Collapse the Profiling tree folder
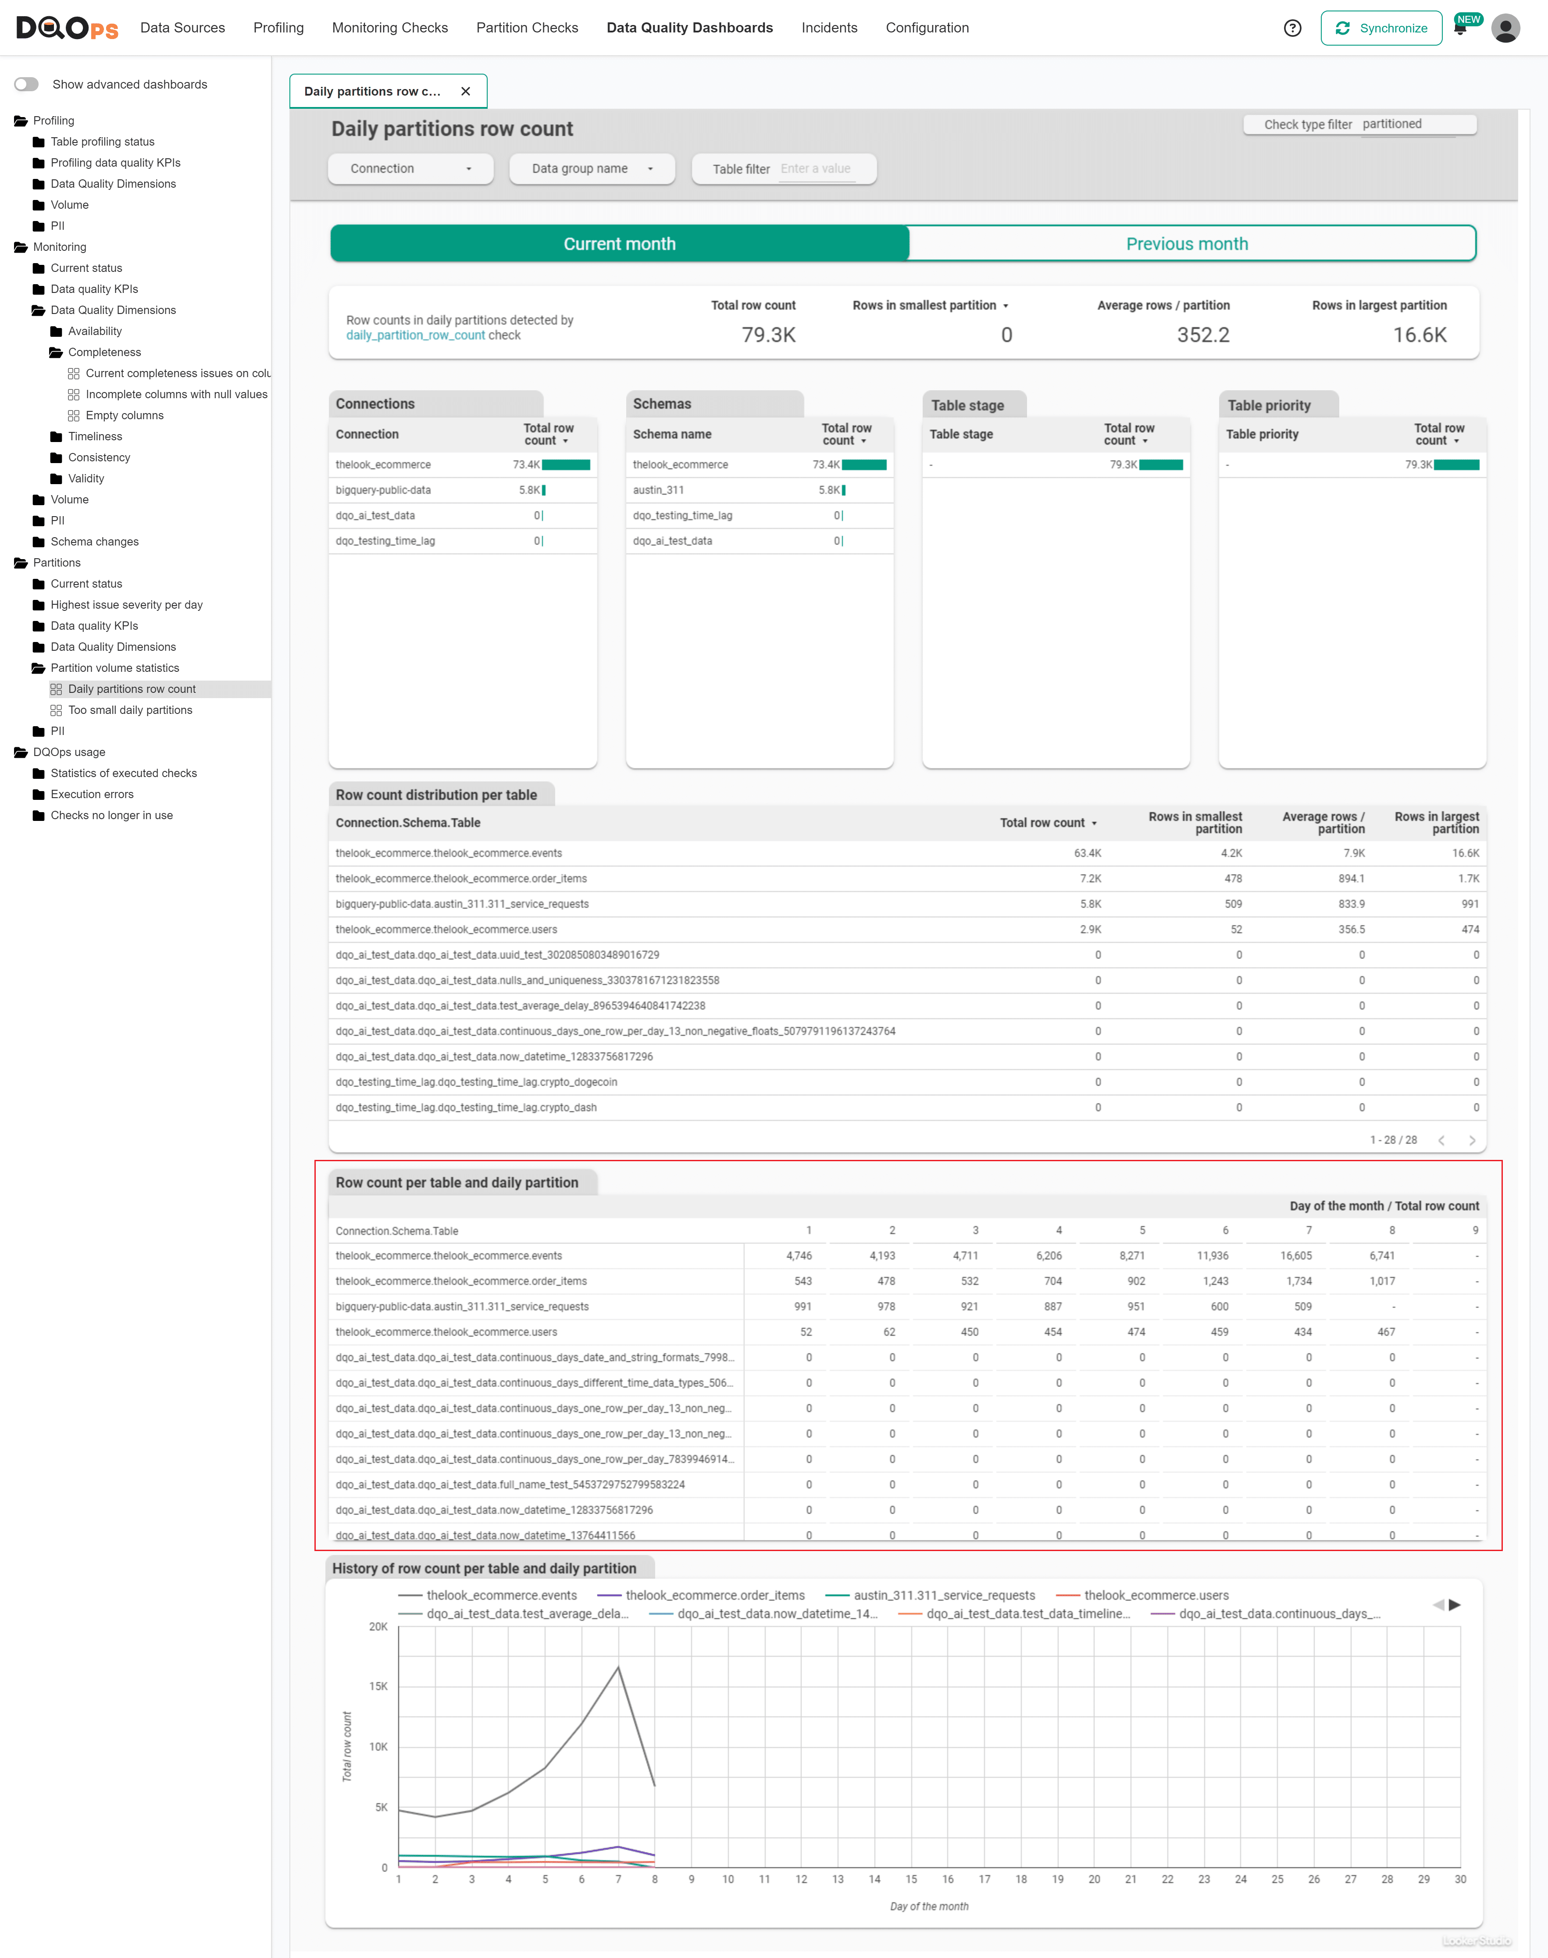This screenshot has width=1548, height=1958. (21, 121)
